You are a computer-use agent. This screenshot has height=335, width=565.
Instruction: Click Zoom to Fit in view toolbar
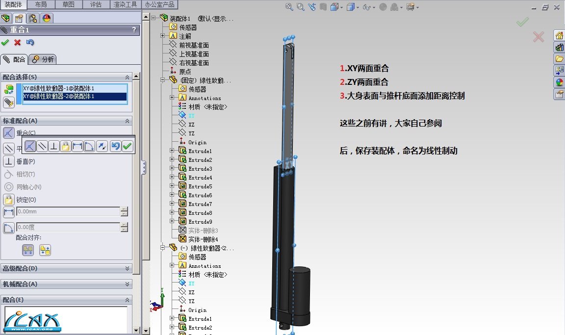(289, 7)
